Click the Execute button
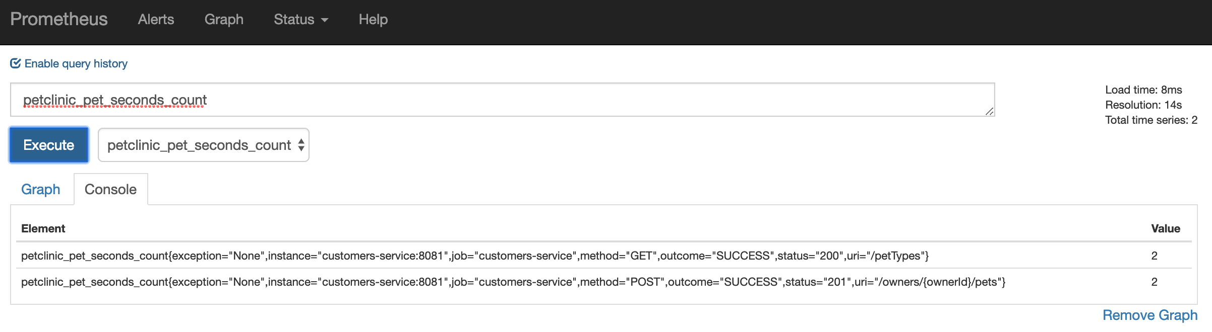Screen dimensions: 1212x332 pos(49,145)
